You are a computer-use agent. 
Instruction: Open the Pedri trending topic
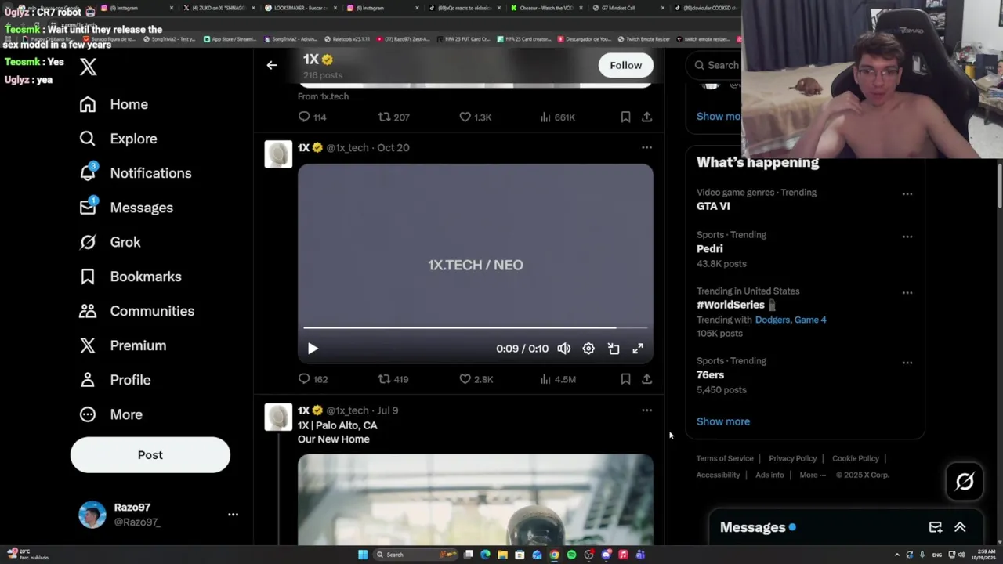click(x=710, y=248)
